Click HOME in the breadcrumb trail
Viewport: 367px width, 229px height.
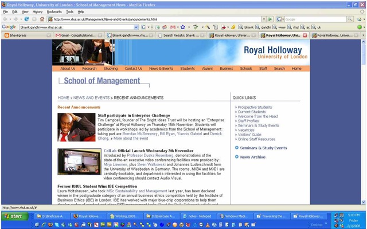click(x=64, y=98)
